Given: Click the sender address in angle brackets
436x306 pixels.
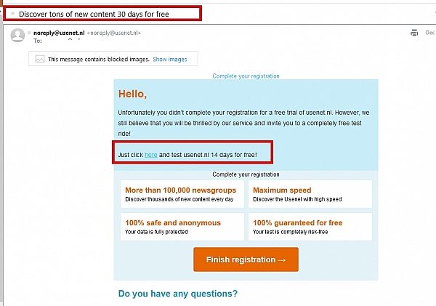Looking at the screenshot, I should (x=114, y=33).
